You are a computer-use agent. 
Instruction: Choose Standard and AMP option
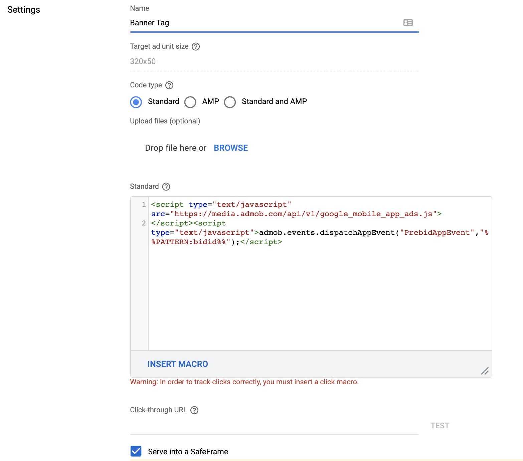point(230,102)
